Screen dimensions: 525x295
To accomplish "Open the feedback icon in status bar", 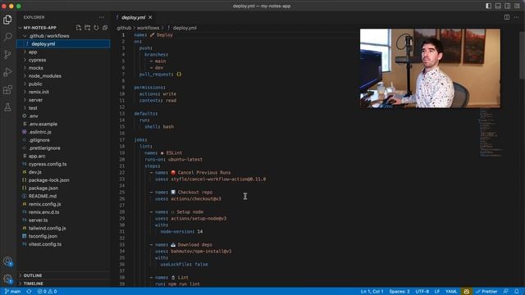I will [x=505, y=292].
